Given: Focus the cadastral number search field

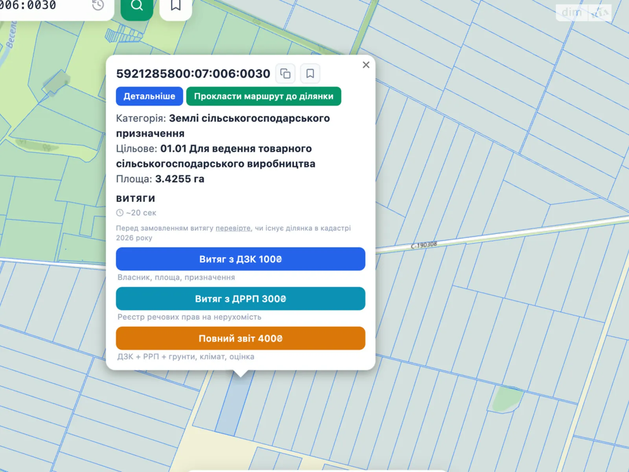Looking at the screenshot, I should (x=39, y=6).
